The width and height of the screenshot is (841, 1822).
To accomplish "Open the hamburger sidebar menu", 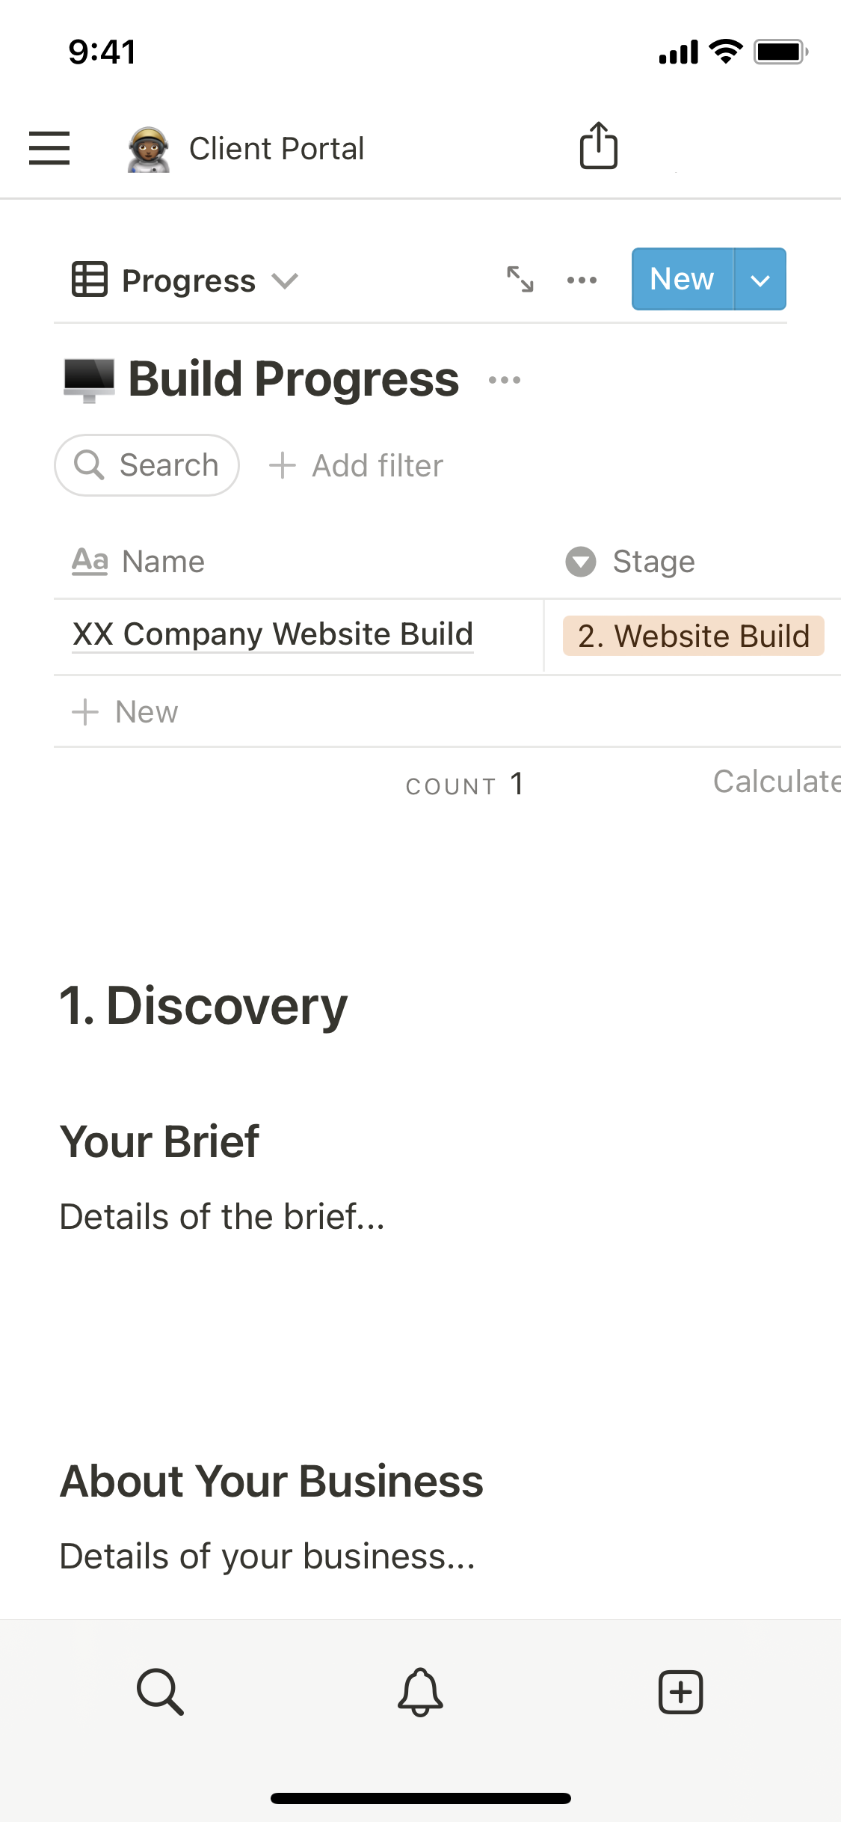I will point(49,147).
